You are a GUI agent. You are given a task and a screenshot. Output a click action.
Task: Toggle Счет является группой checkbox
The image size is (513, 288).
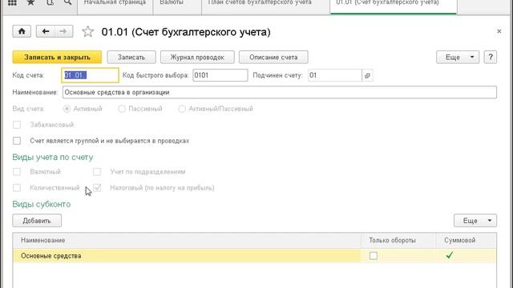[x=17, y=141]
